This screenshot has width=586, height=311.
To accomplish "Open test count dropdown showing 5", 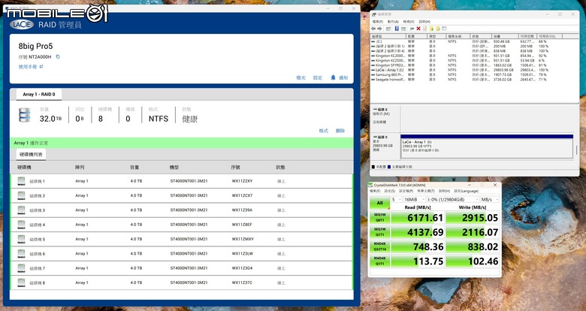I will click(x=396, y=200).
